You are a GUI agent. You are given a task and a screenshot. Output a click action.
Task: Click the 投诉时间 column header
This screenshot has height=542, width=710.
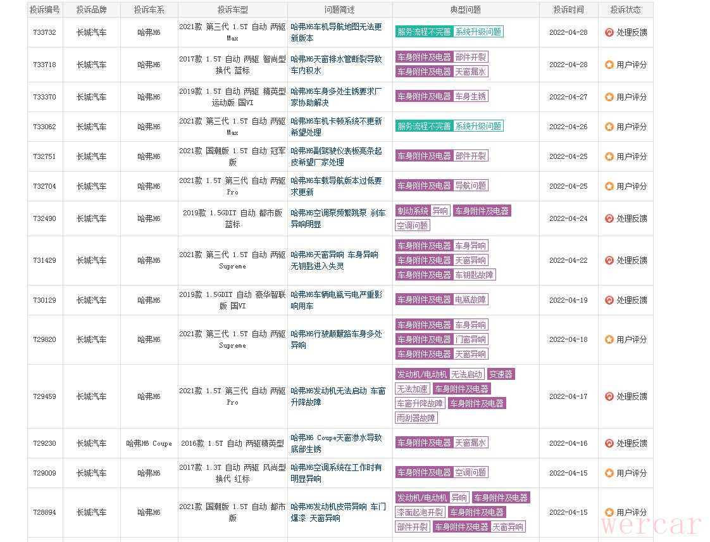568,9
